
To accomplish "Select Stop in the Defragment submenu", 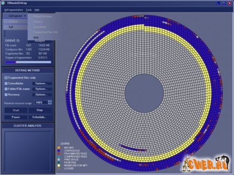I will click(36, 37).
